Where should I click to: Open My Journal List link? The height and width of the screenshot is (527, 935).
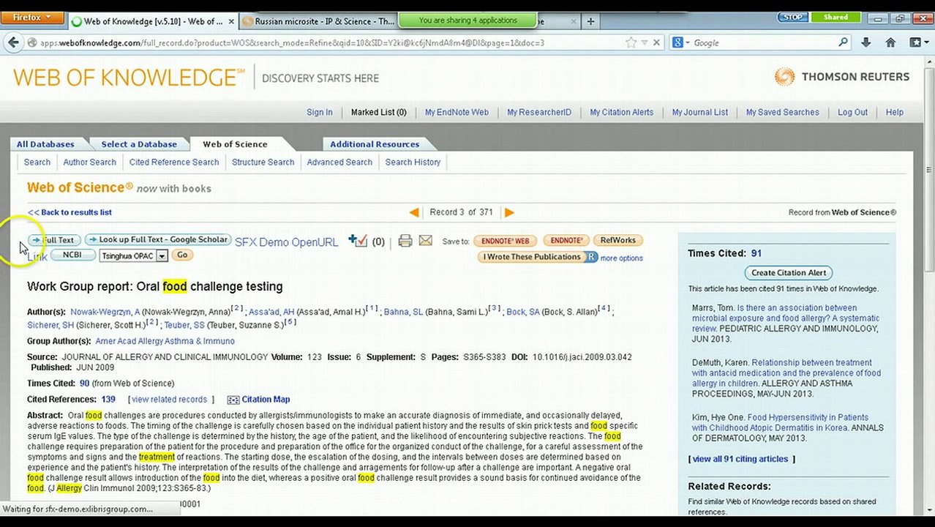(x=699, y=112)
